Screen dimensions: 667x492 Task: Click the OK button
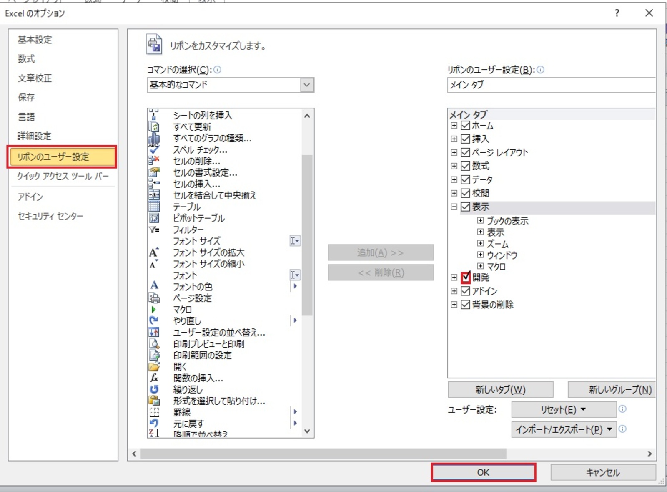(483, 472)
